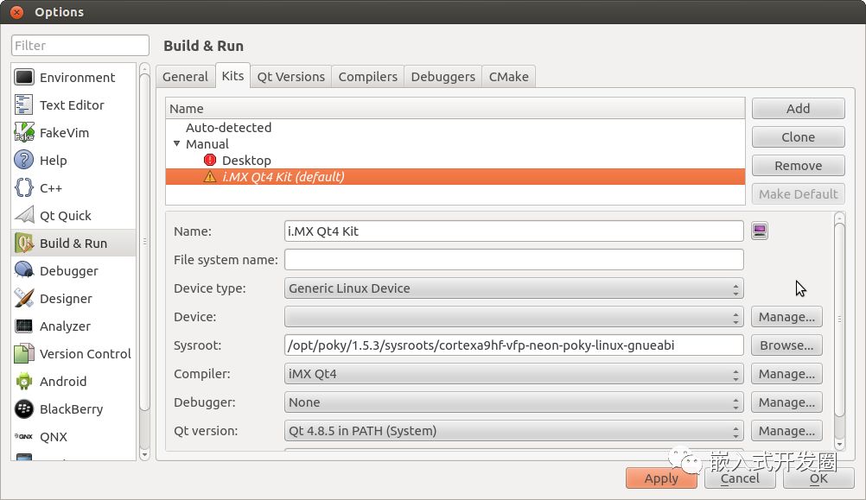Viewport: 866px width, 500px height.
Task: Click Browse next to Sysroot
Action: [786, 345]
